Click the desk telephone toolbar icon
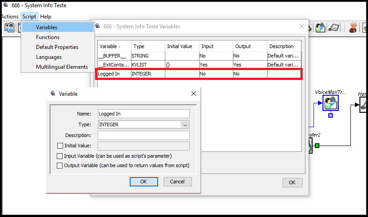 point(334,27)
